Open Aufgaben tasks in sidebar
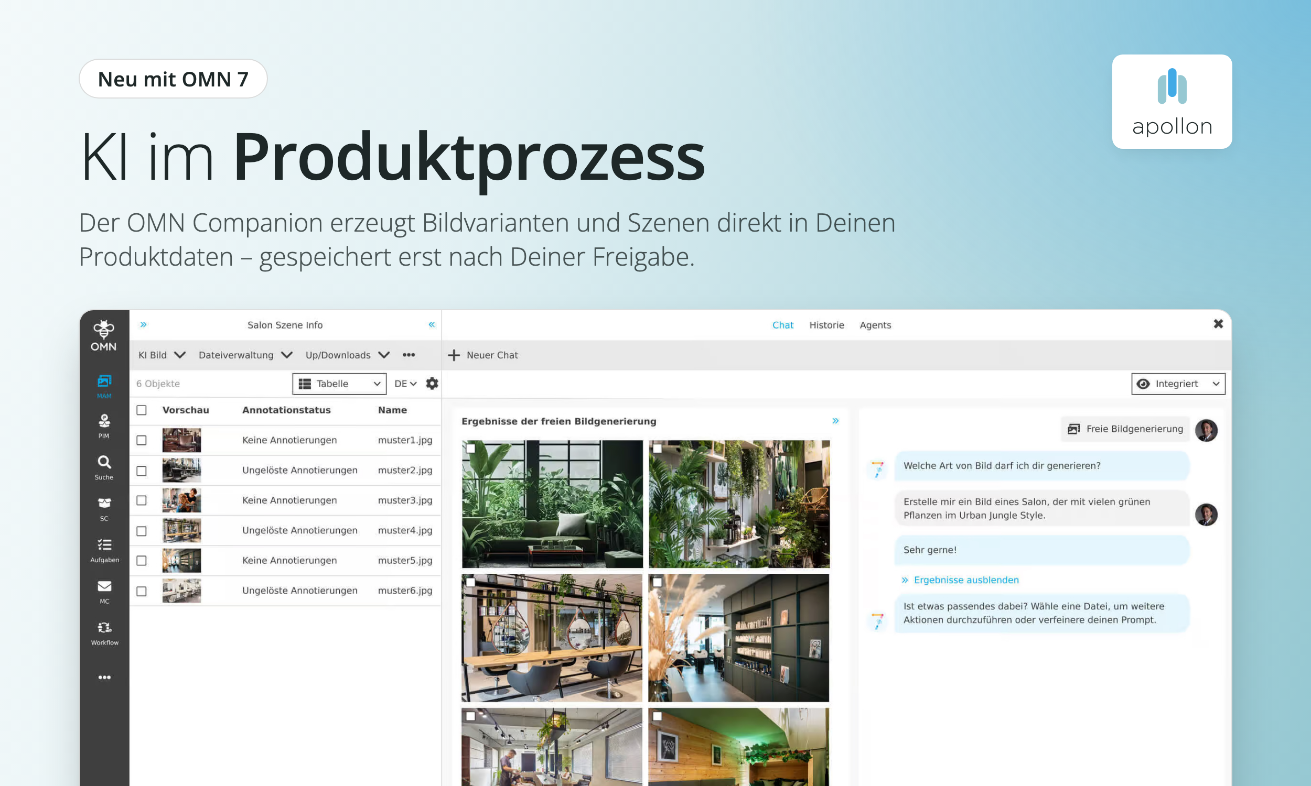The image size is (1311, 786). click(104, 551)
